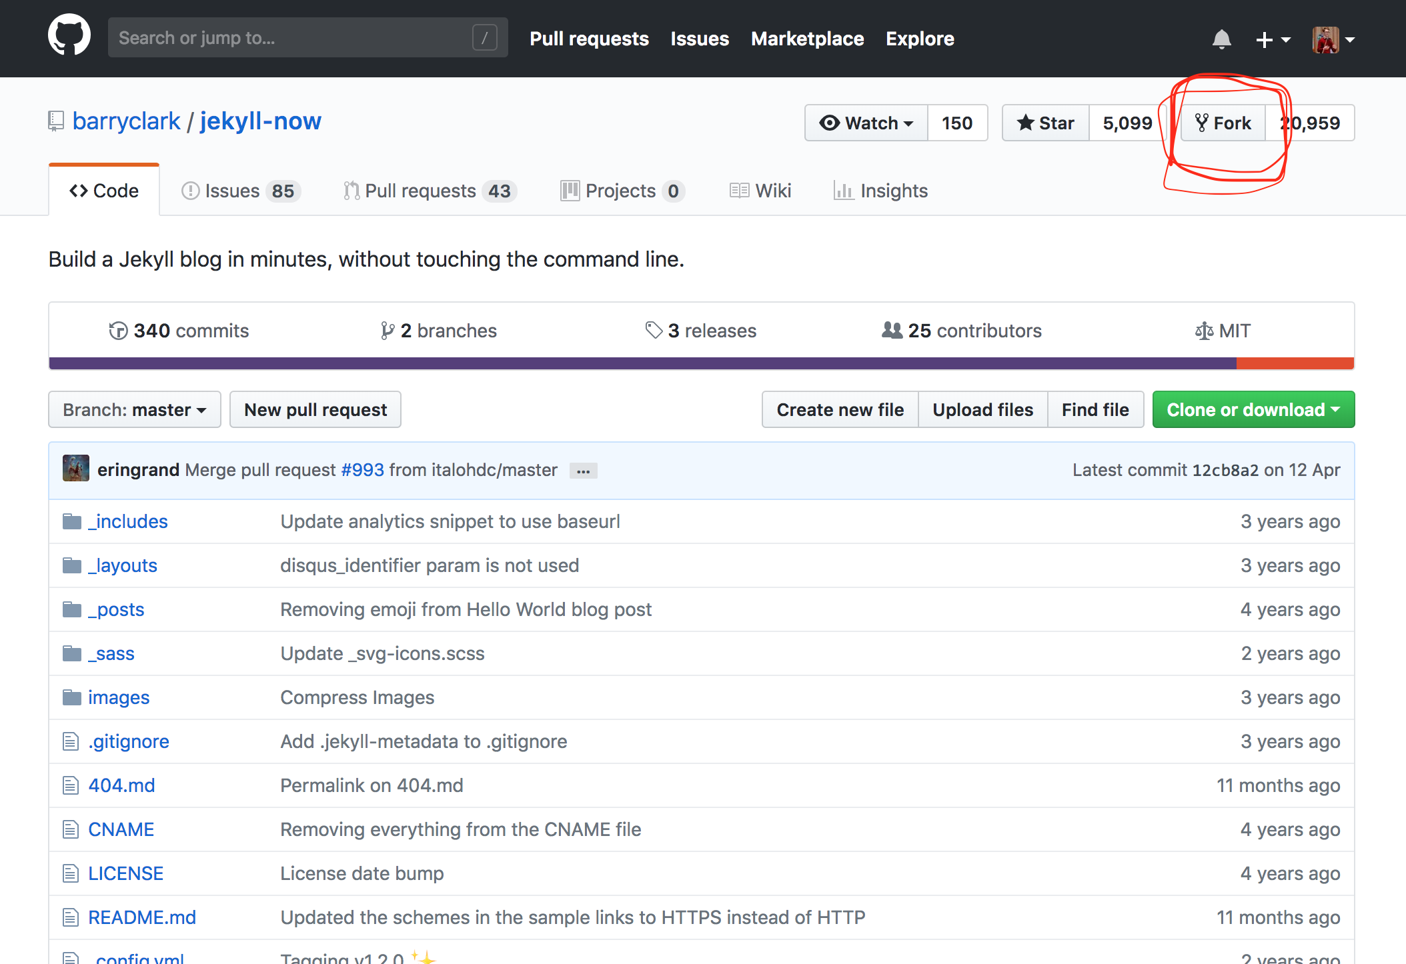Open commit 'disqus_identifier param is not used'
Screen dimensions: 1406x964
point(430,565)
